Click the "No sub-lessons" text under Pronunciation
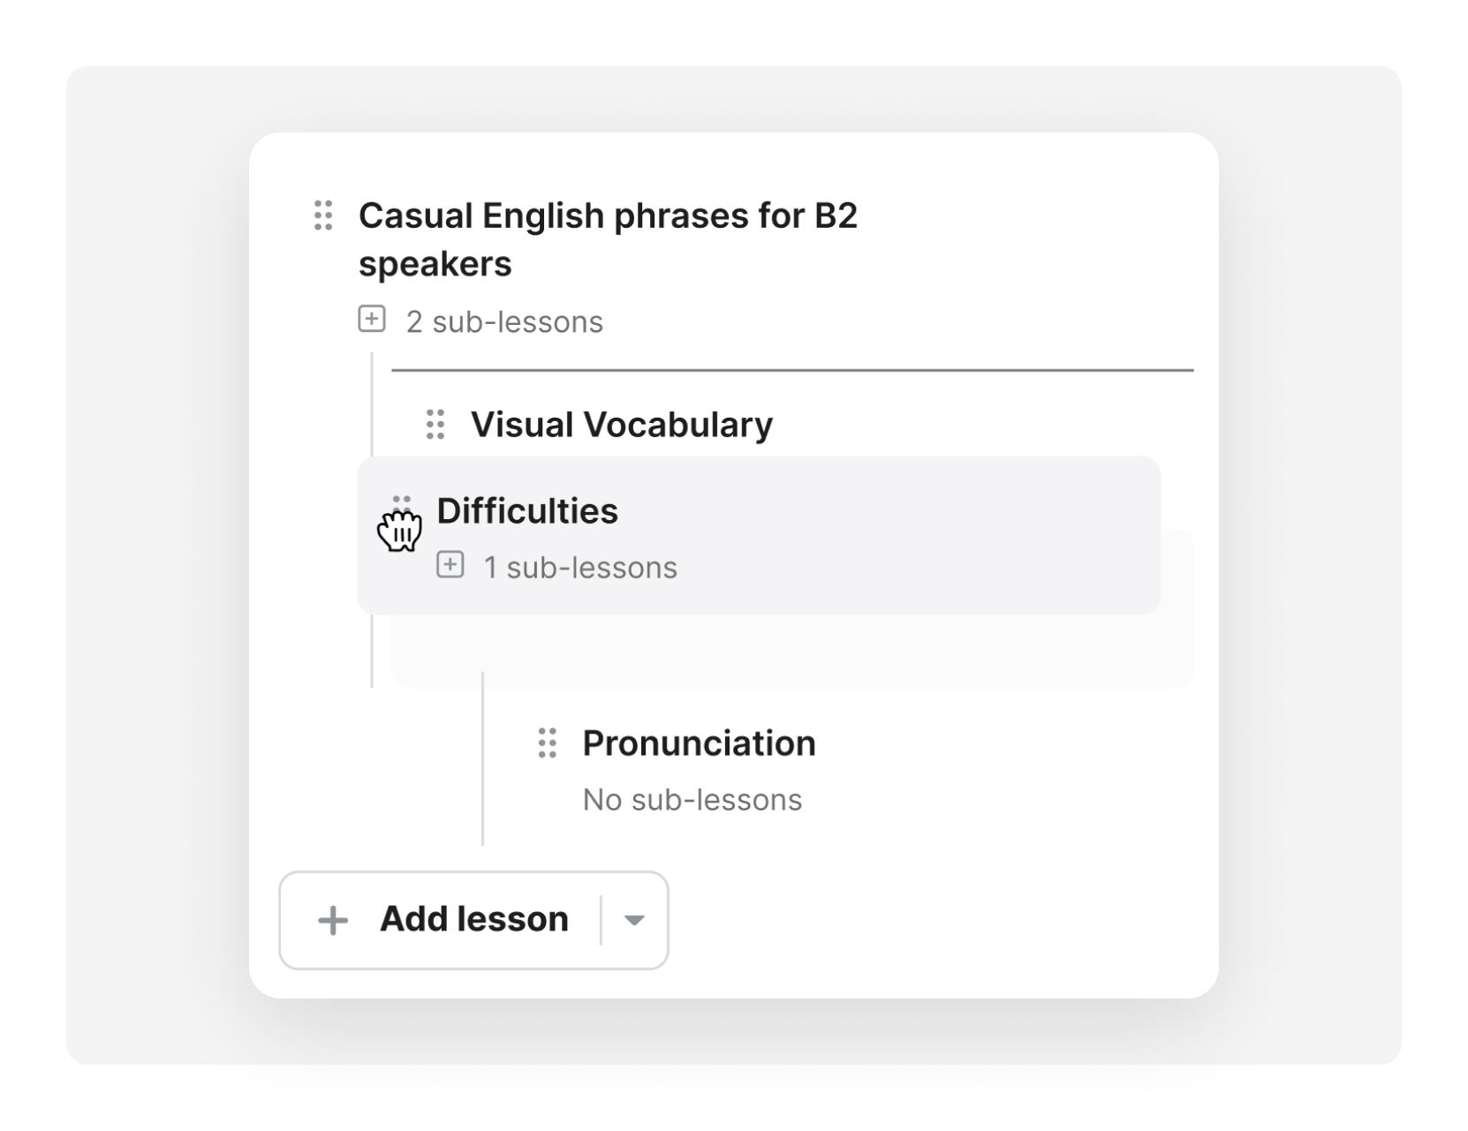This screenshot has width=1468, height=1131. (692, 800)
